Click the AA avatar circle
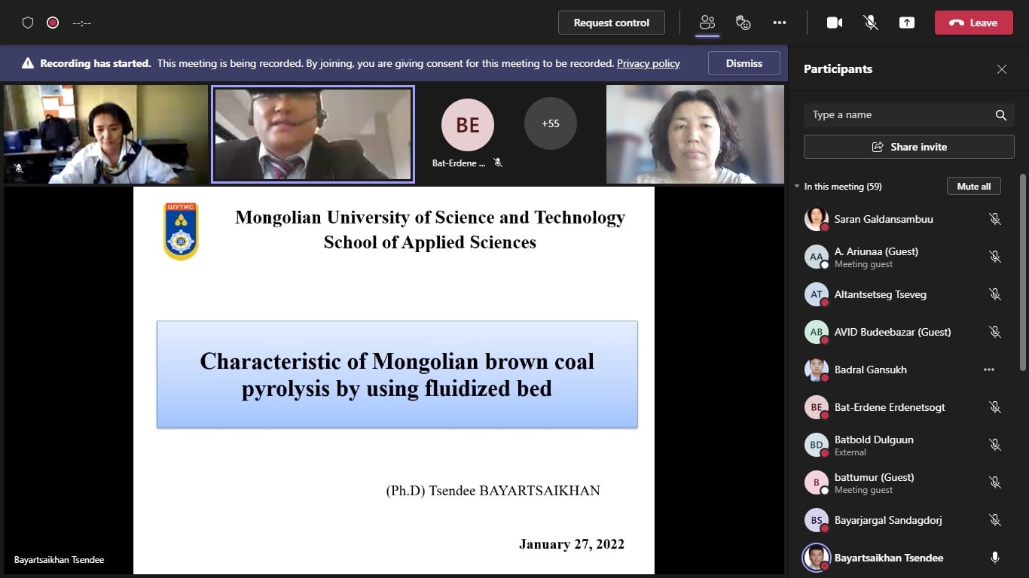 point(817,257)
